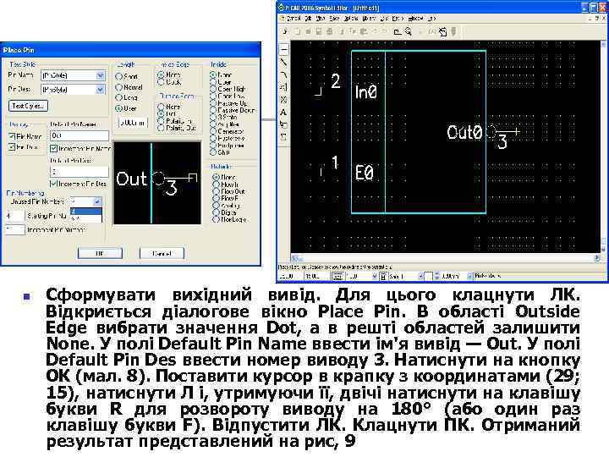This screenshot has height=457, width=609.
Task: Select the Place Attribute tool in left toolbar
Action: pyautogui.click(x=284, y=124)
